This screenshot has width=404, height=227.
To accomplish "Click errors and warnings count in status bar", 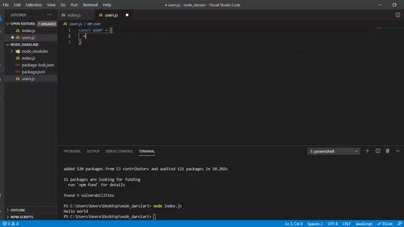I will click(11, 224).
